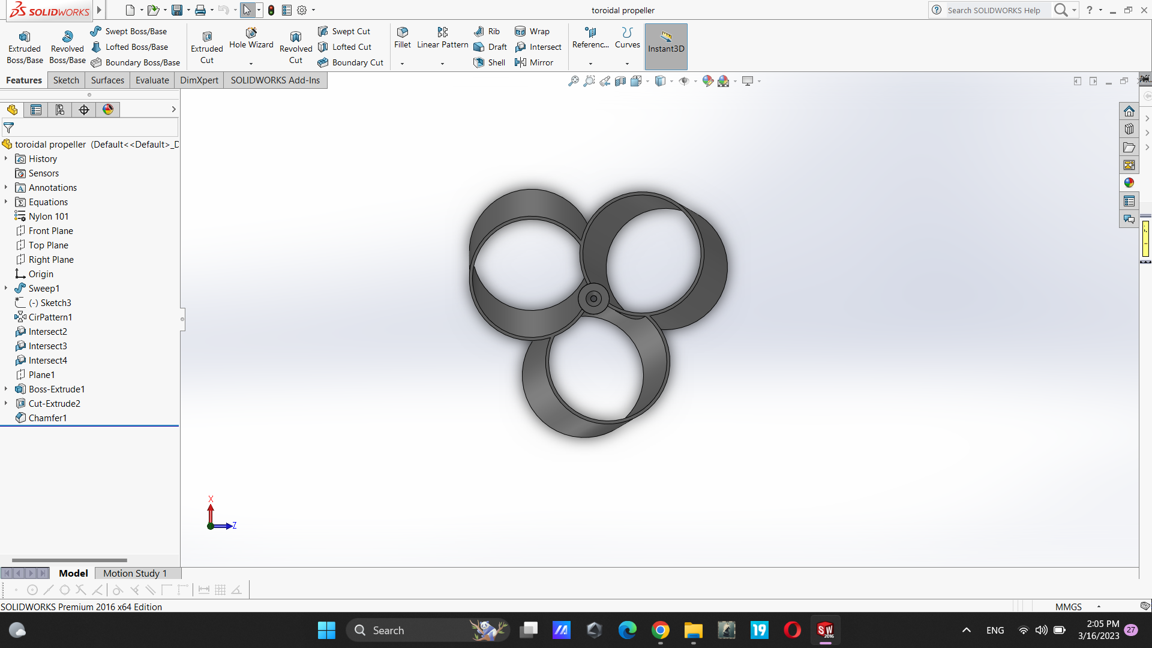Open Google Chrome from the taskbar
The height and width of the screenshot is (648, 1152).
coord(660,630)
